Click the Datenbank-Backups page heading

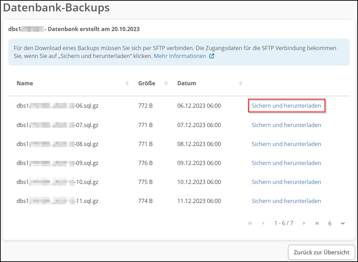[56, 8]
